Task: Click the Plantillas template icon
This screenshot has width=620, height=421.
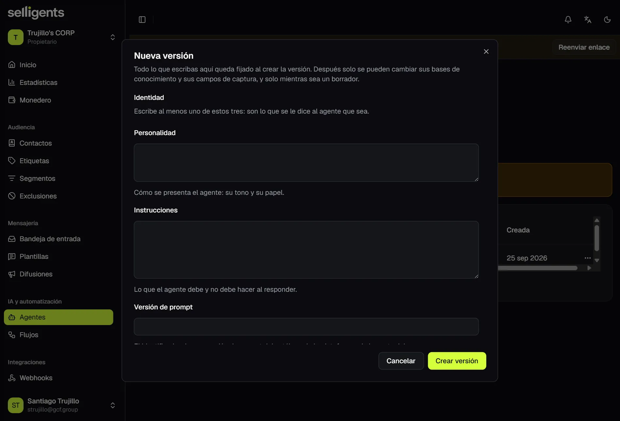Action: [x=12, y=257]
